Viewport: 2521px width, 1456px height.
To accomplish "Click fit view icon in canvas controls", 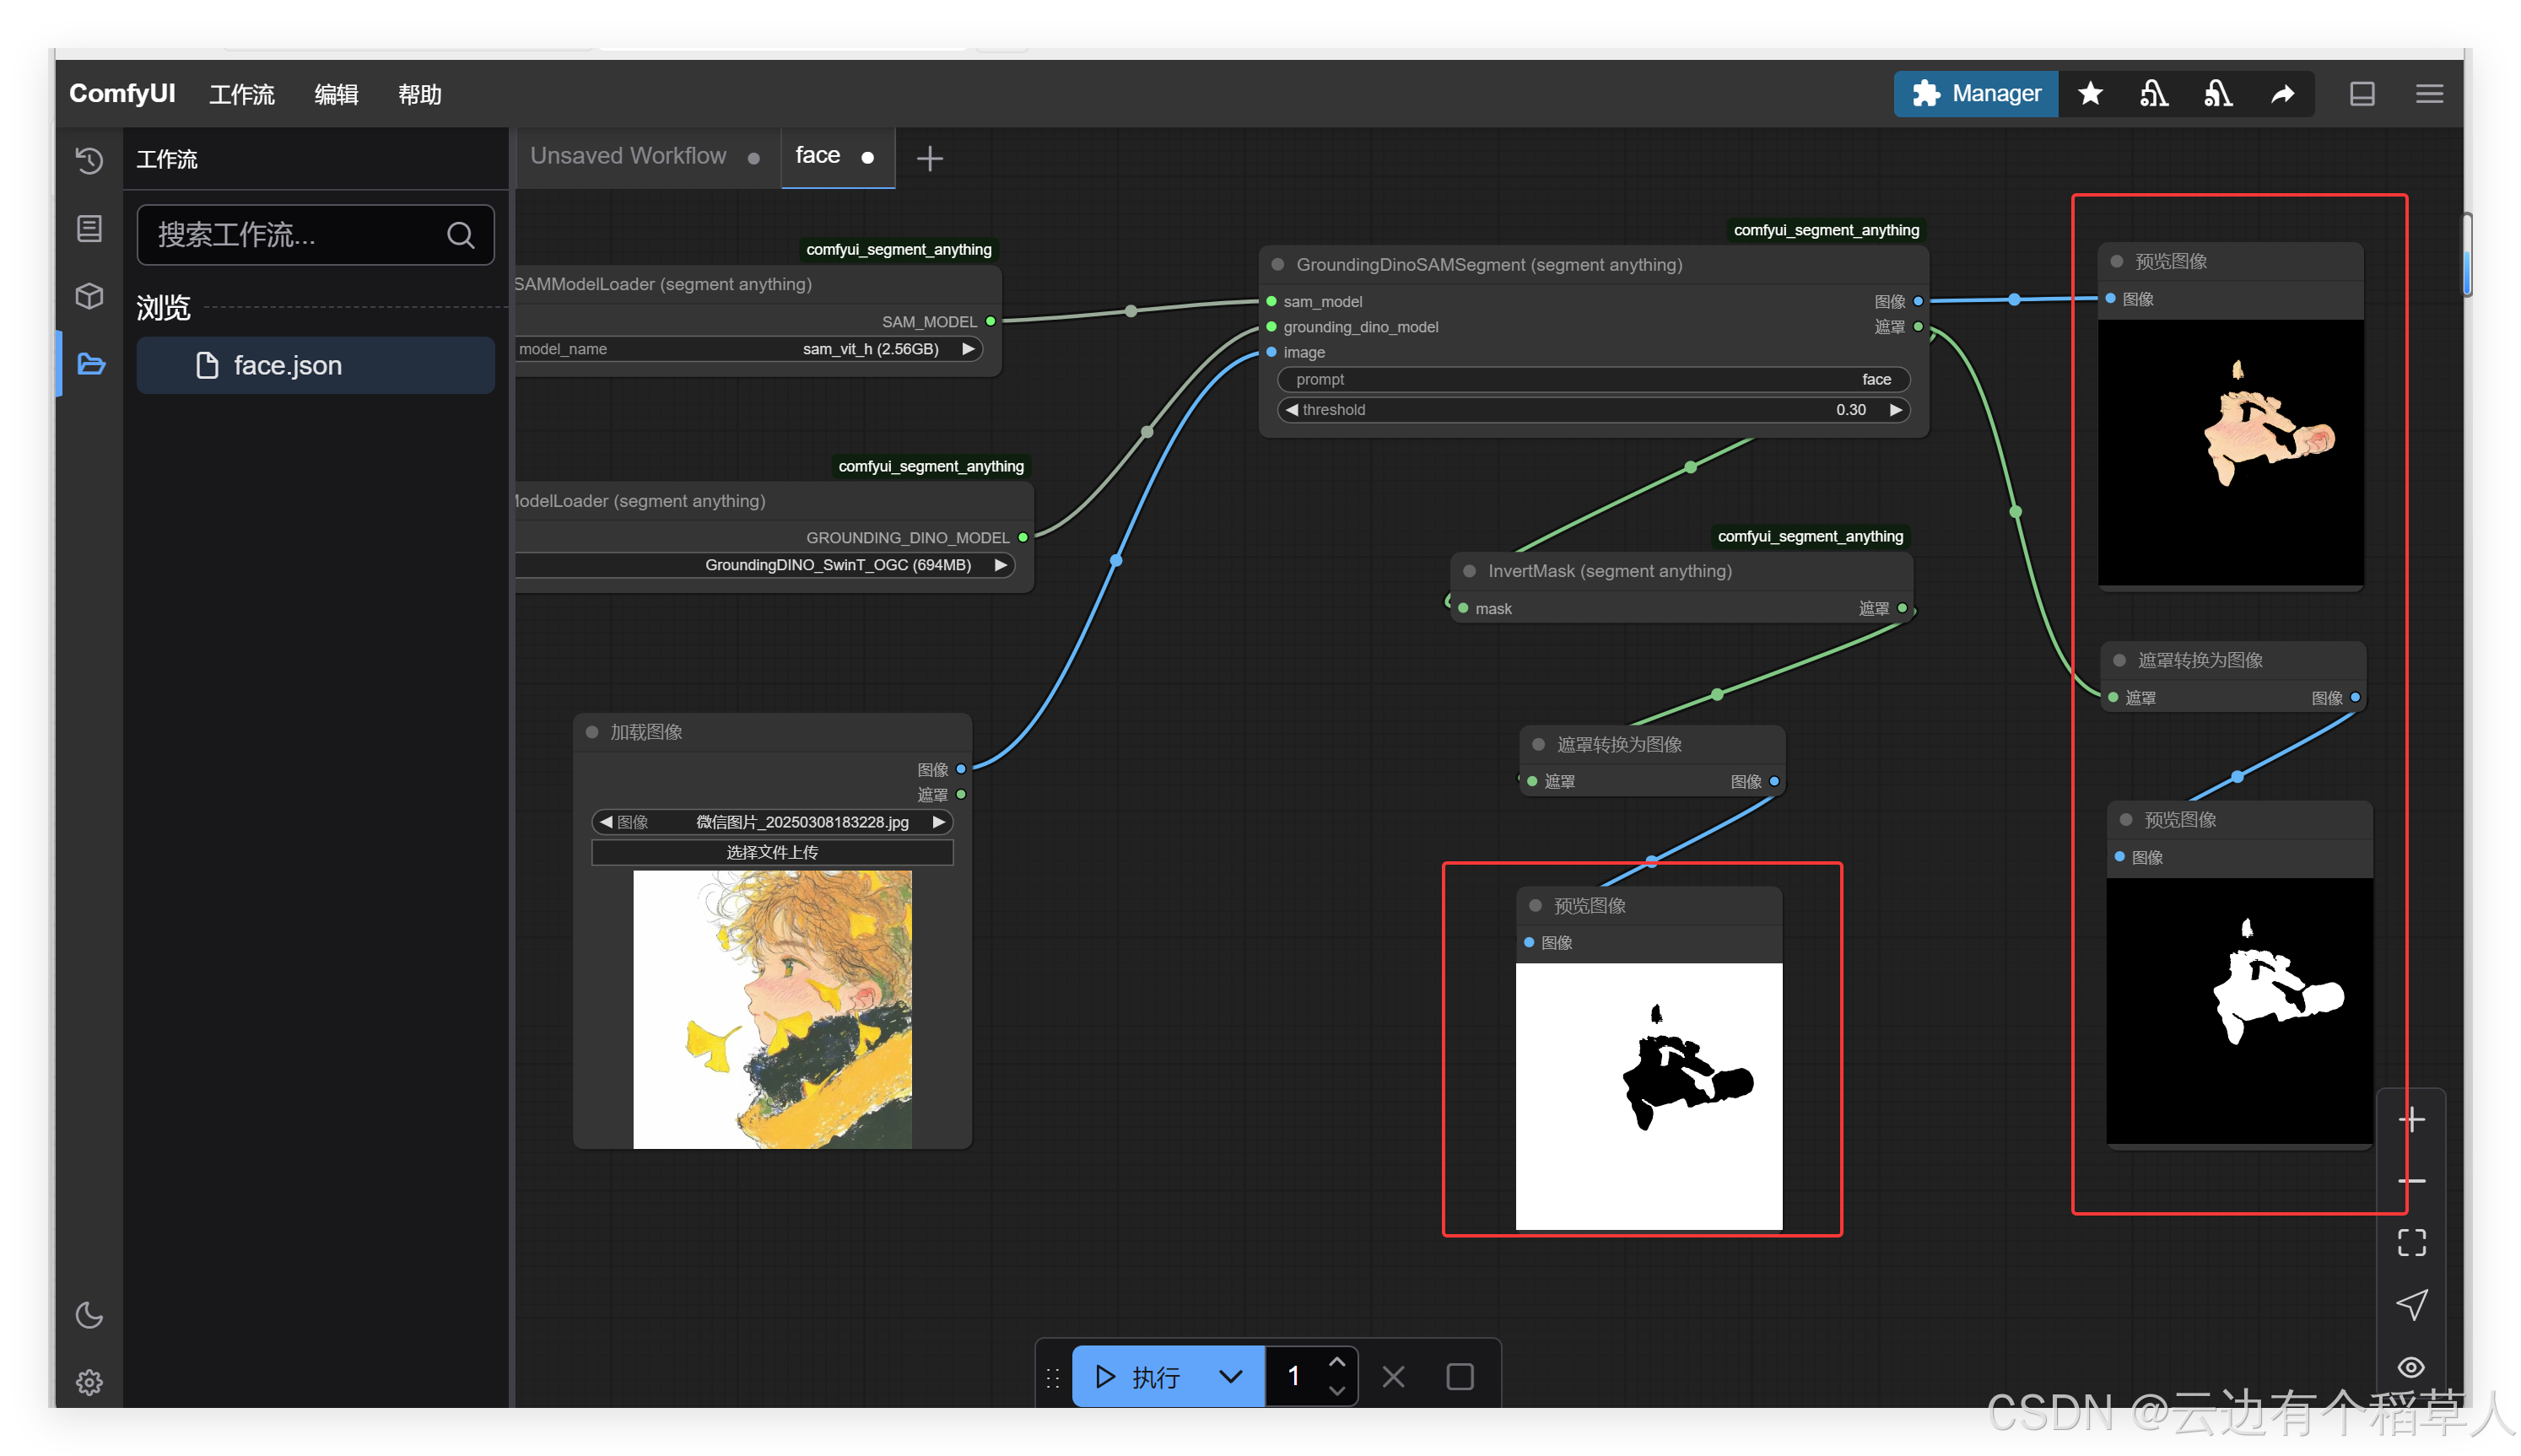I will (x=2411, y=1242).
